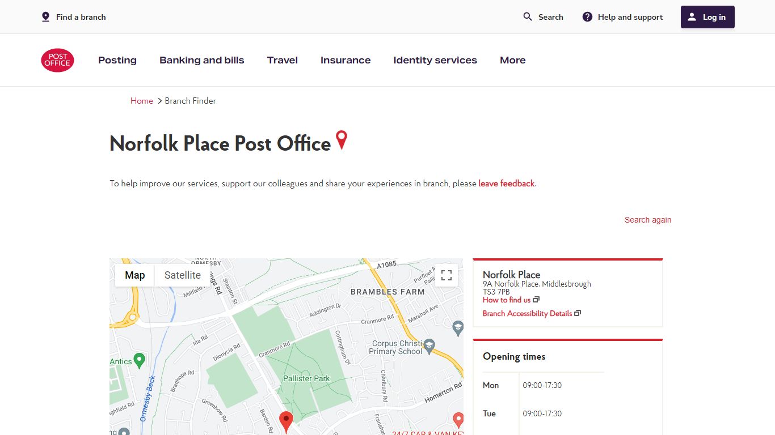Click the Norfolk Place branch name
Viewport: 775px width, 435px height.
point(511,275)
